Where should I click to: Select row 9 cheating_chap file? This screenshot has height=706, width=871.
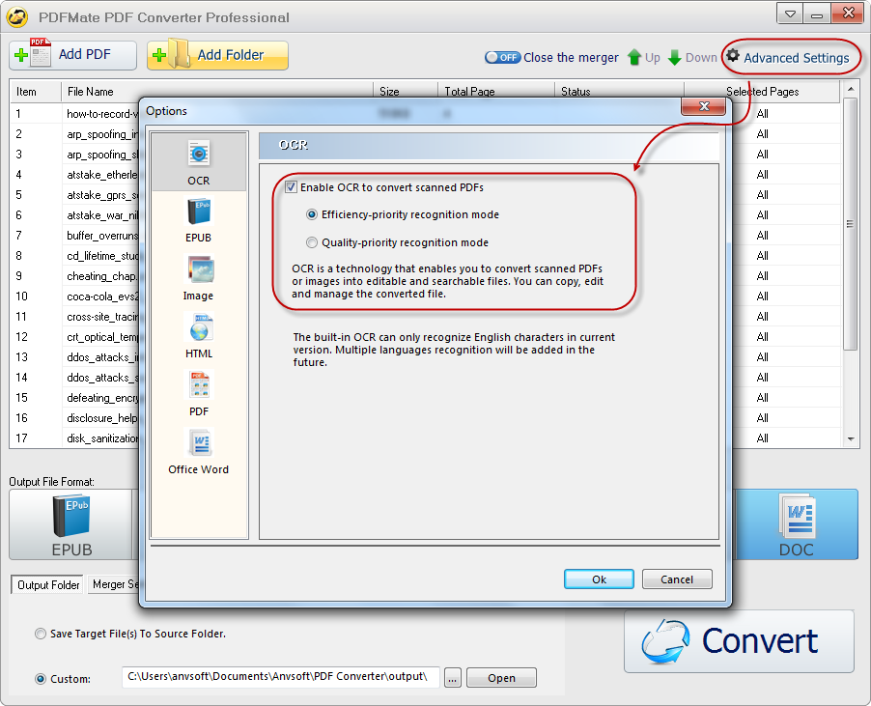[101, 276]
